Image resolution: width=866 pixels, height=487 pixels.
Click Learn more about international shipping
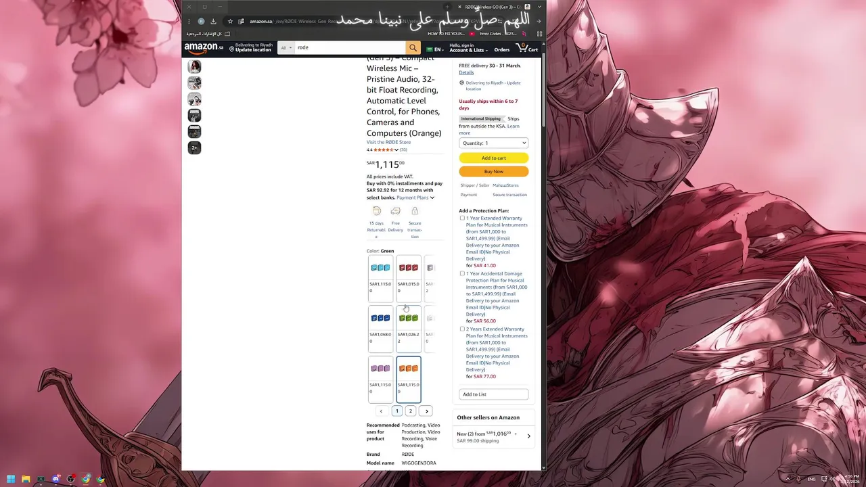point(489,129)
